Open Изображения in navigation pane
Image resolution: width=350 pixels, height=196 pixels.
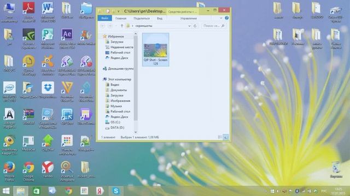pos(120,101)
